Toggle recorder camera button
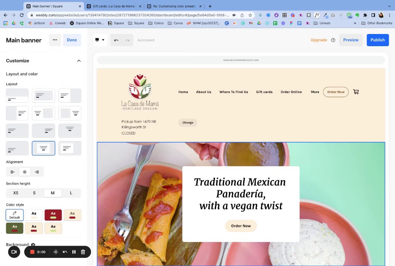 (14, 252)
